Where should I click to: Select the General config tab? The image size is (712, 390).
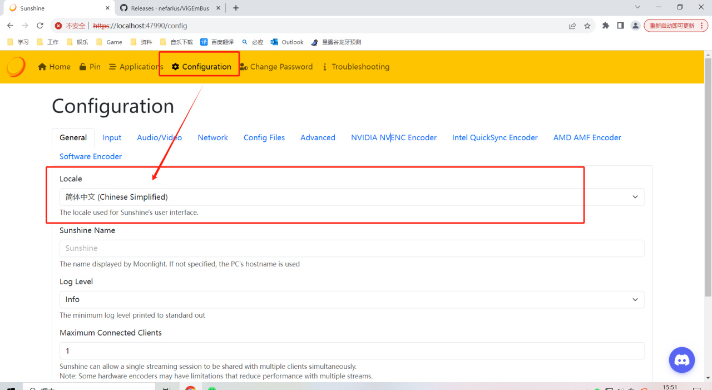coord(73,137)
